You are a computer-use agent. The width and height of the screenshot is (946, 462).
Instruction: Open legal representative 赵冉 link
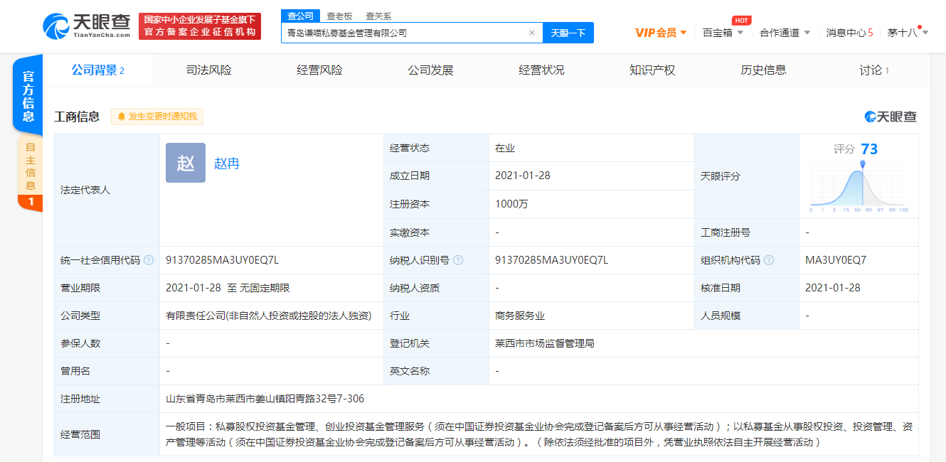(x=227, y=163)
